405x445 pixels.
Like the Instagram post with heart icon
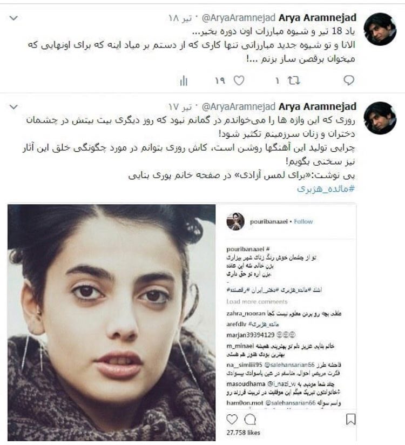pos(232,419)
